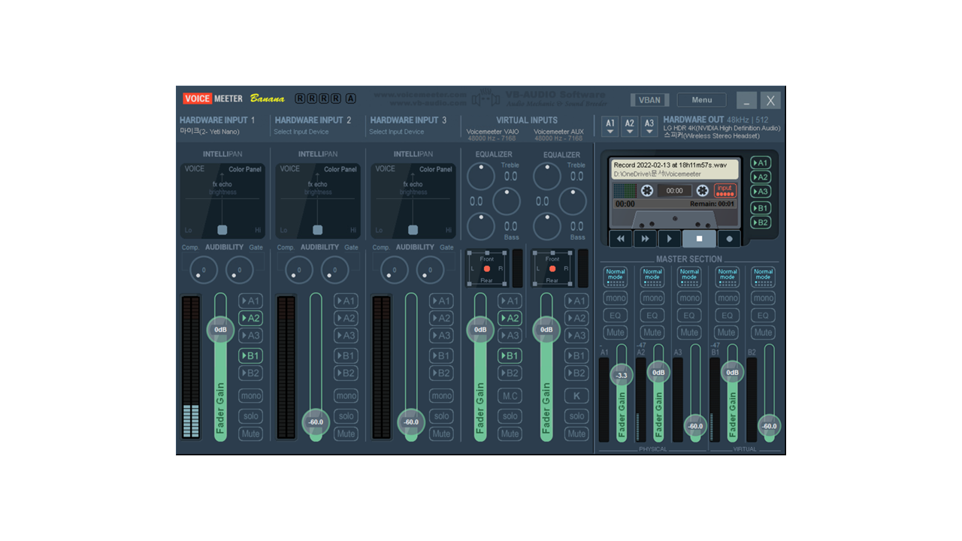Click the Intellipan Voice panel of Hardware Input 1

point(222,201)
